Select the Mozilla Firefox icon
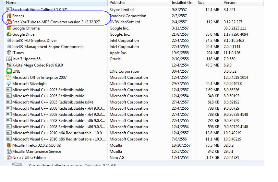This screenshot has width=278, height=182. pos(9,145)
